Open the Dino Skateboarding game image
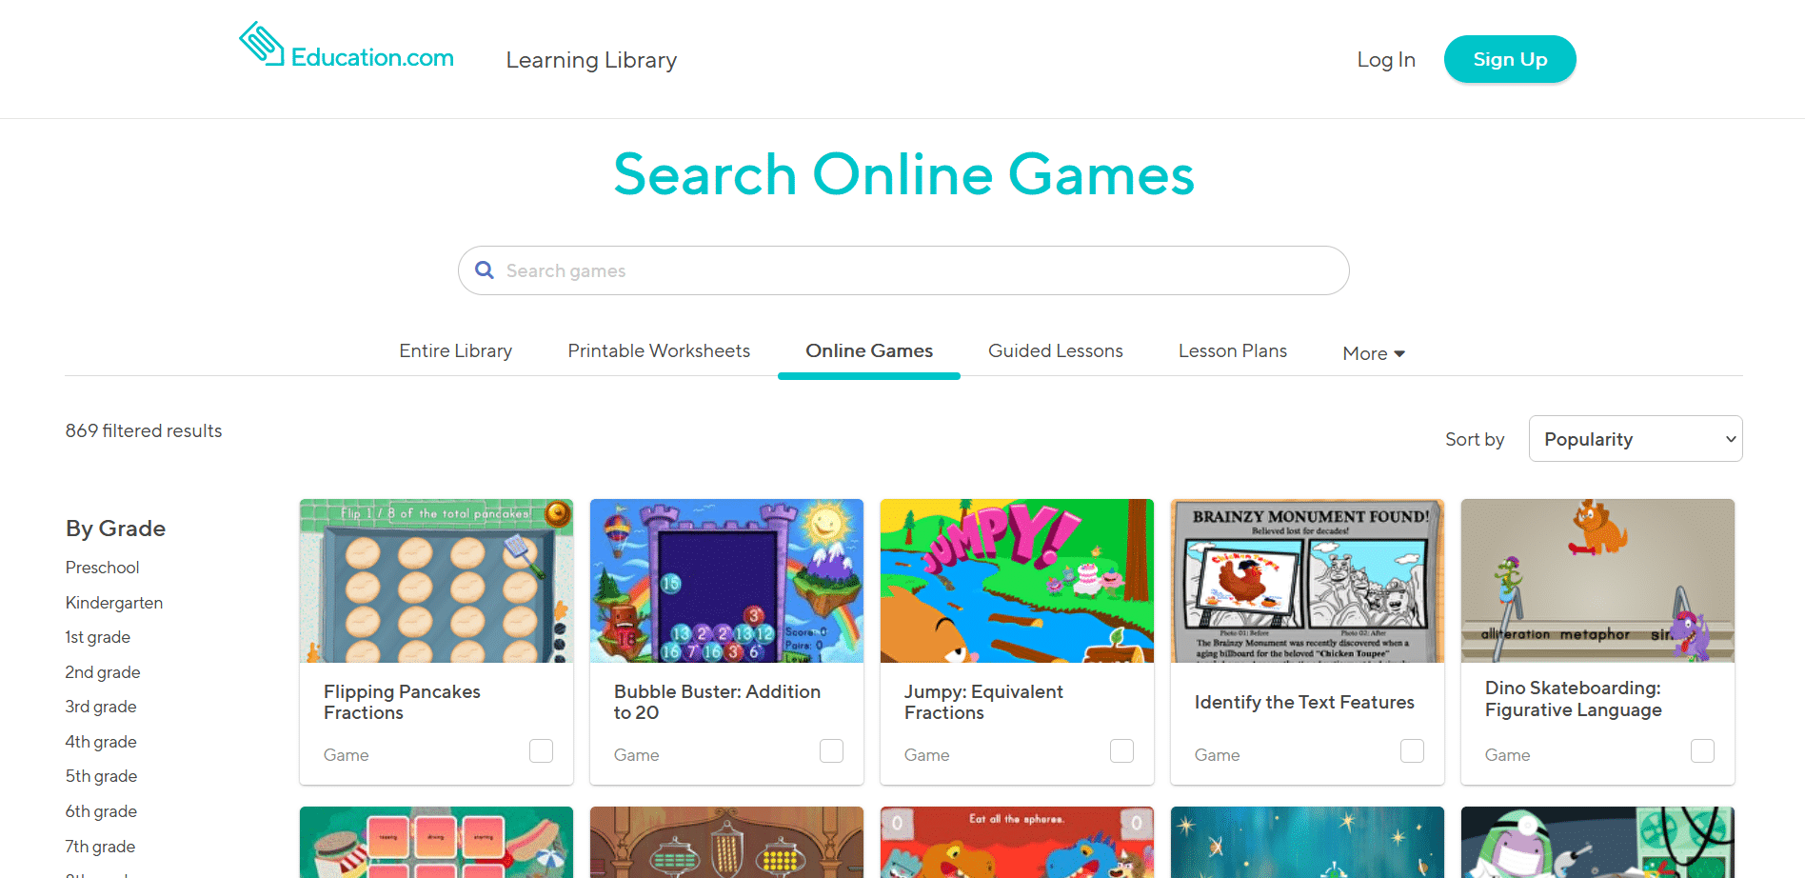This screenshot has height=878, width=1805. click(x=1597, y=581)
